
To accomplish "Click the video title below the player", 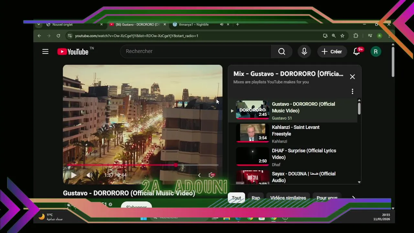I will coord(129,193).
